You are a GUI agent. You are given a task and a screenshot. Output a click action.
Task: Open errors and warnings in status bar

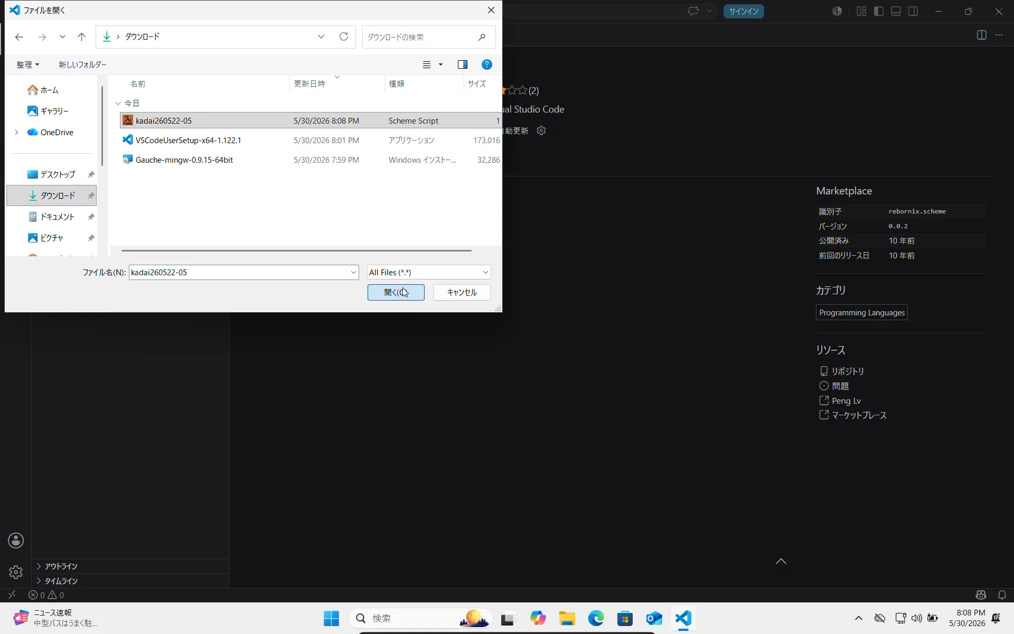pyautogui.click(x=46, y=595)
